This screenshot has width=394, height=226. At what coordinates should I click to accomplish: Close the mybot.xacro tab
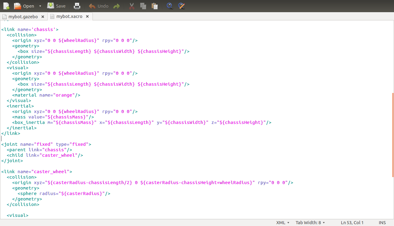pos(87,17)
